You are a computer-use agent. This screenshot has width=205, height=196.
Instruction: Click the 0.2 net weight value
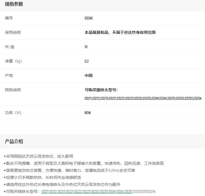86,61
